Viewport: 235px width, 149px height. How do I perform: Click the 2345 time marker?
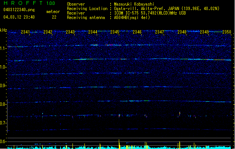pos(115,32)
